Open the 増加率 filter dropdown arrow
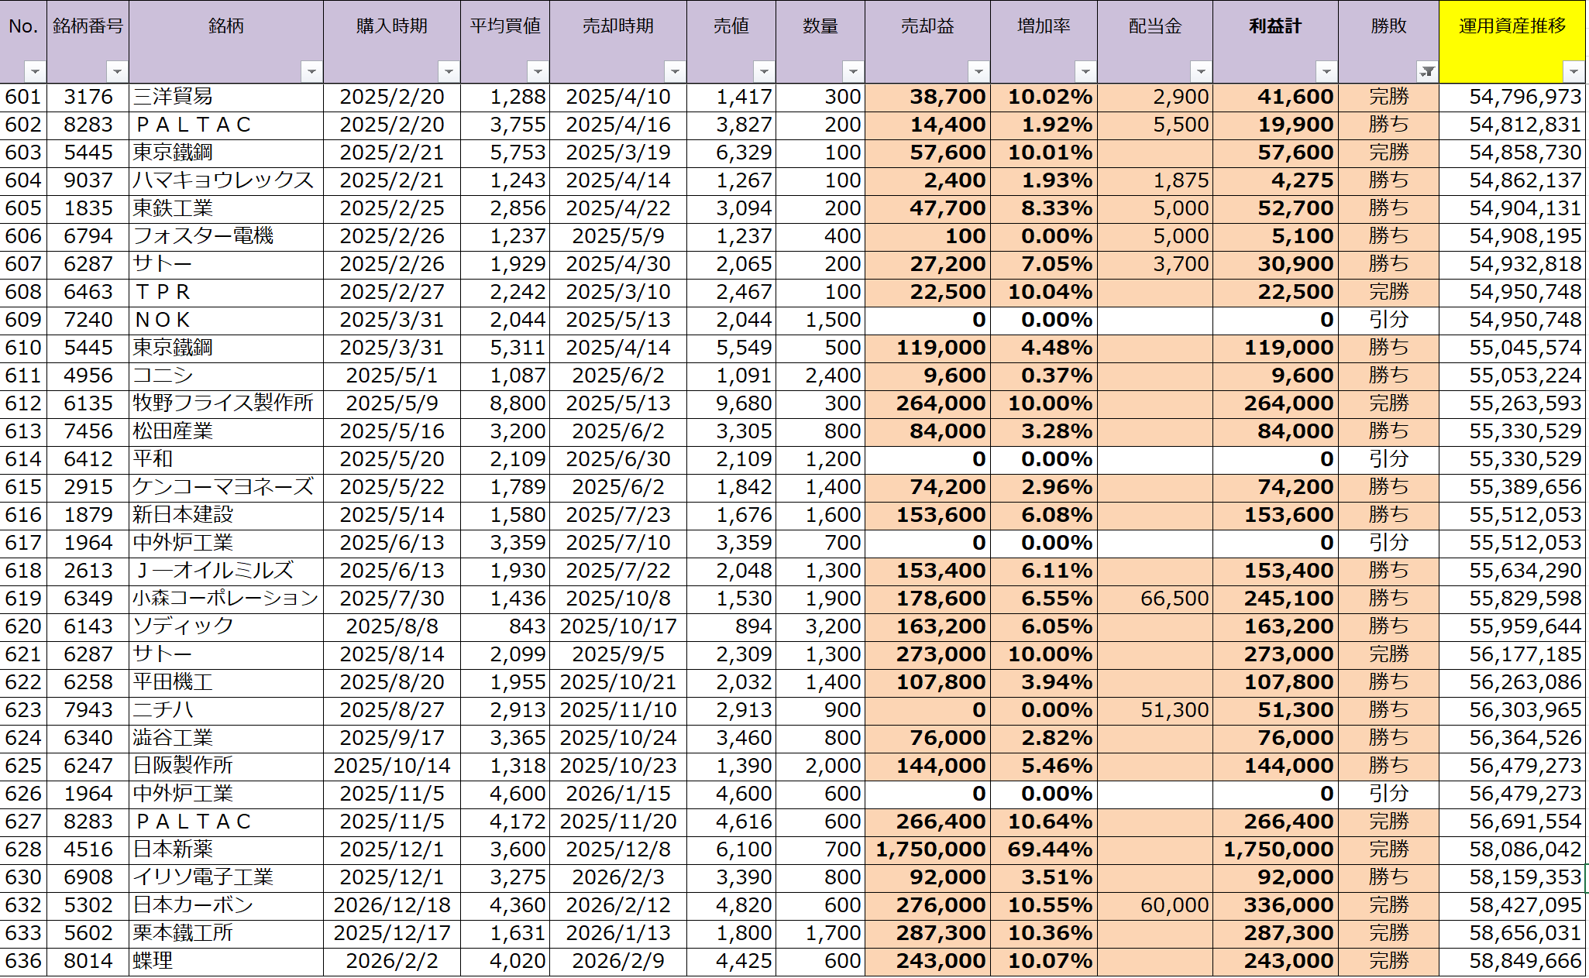 1085,72
